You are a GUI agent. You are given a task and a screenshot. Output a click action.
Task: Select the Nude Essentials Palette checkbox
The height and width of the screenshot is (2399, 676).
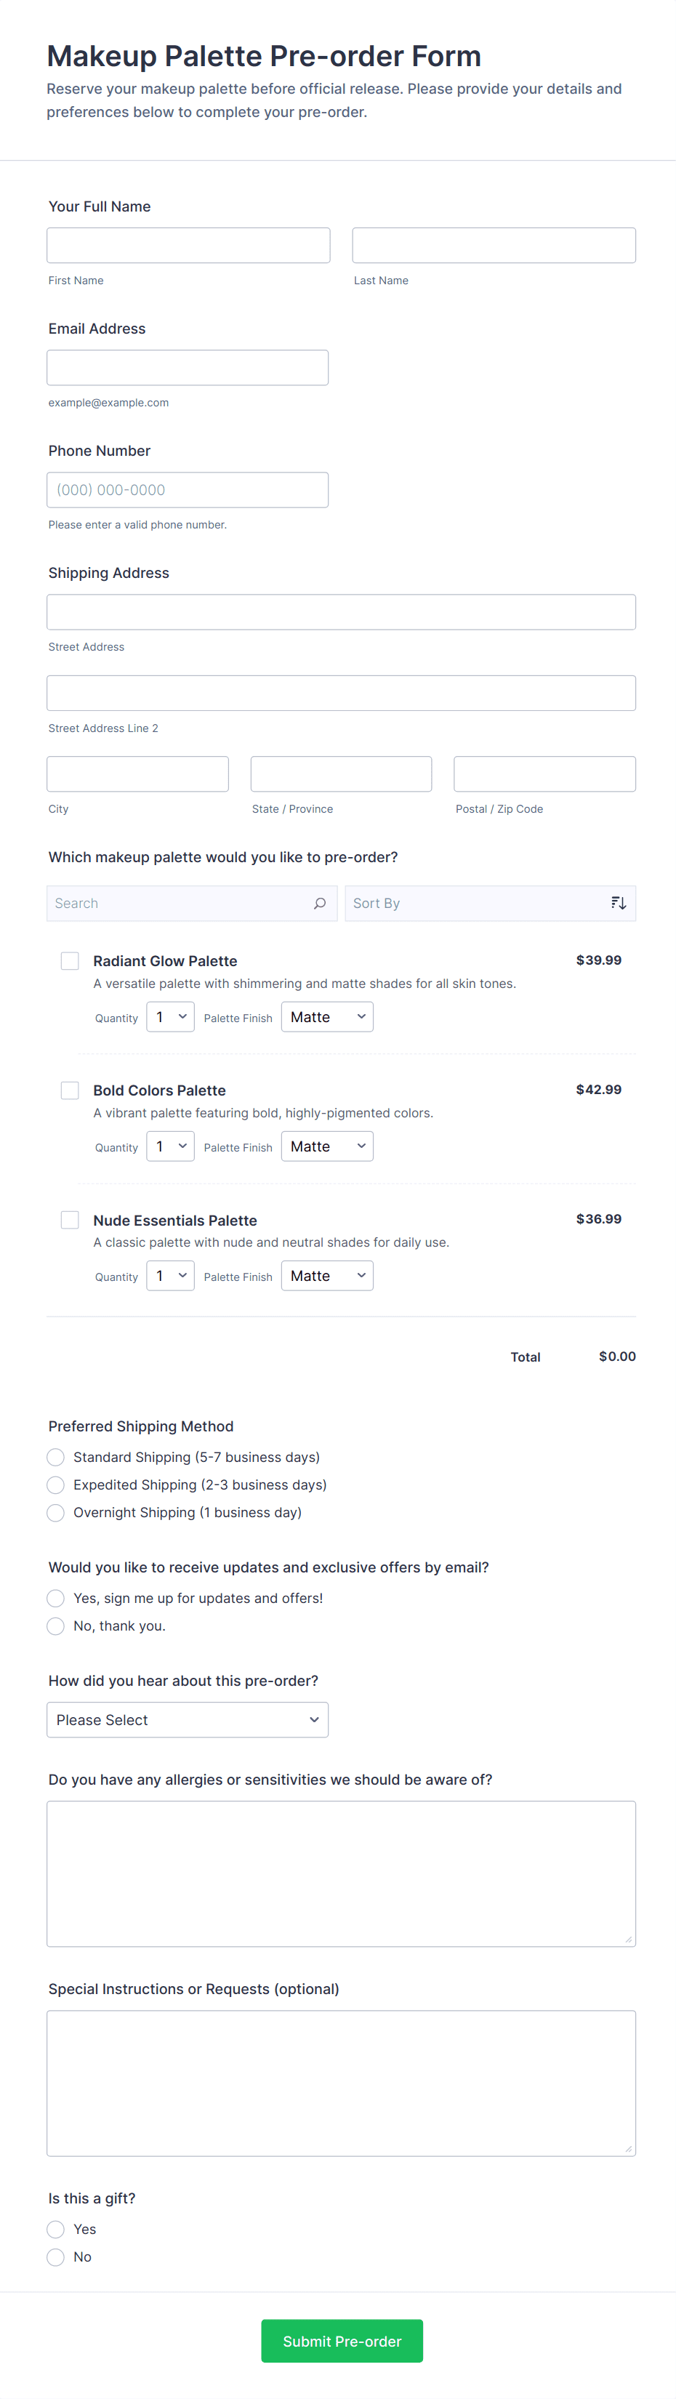pyautogui.click(x=70, y=1219)
